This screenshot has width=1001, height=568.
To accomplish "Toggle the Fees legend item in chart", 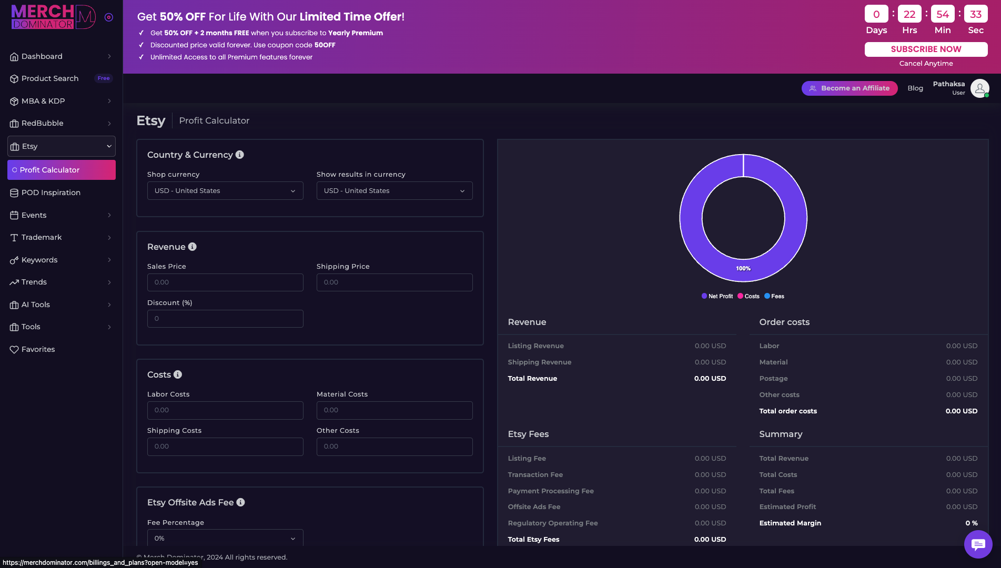I will (774, 297).
